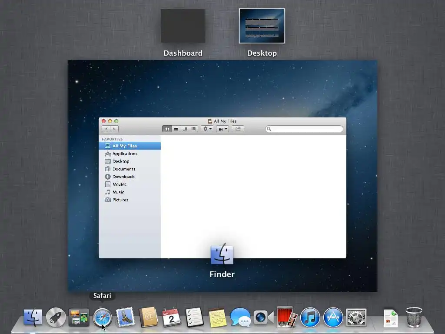
Task: Choose Desktop in Finder sidebar
Action: [x=130, y=161]
